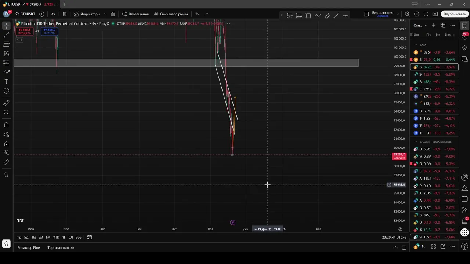Open advanced view table icon in watchlist

(x=443, y=25)
